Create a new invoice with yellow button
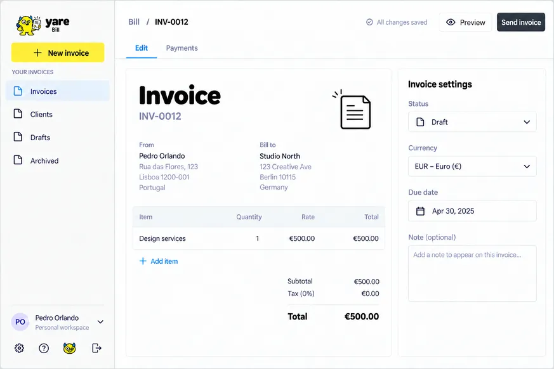The width and height of the screenshot is (554, 369). [58, 53]
